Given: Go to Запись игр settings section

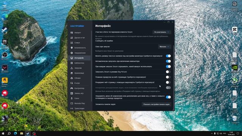Looking at the screenshot, I should [79, 93].
